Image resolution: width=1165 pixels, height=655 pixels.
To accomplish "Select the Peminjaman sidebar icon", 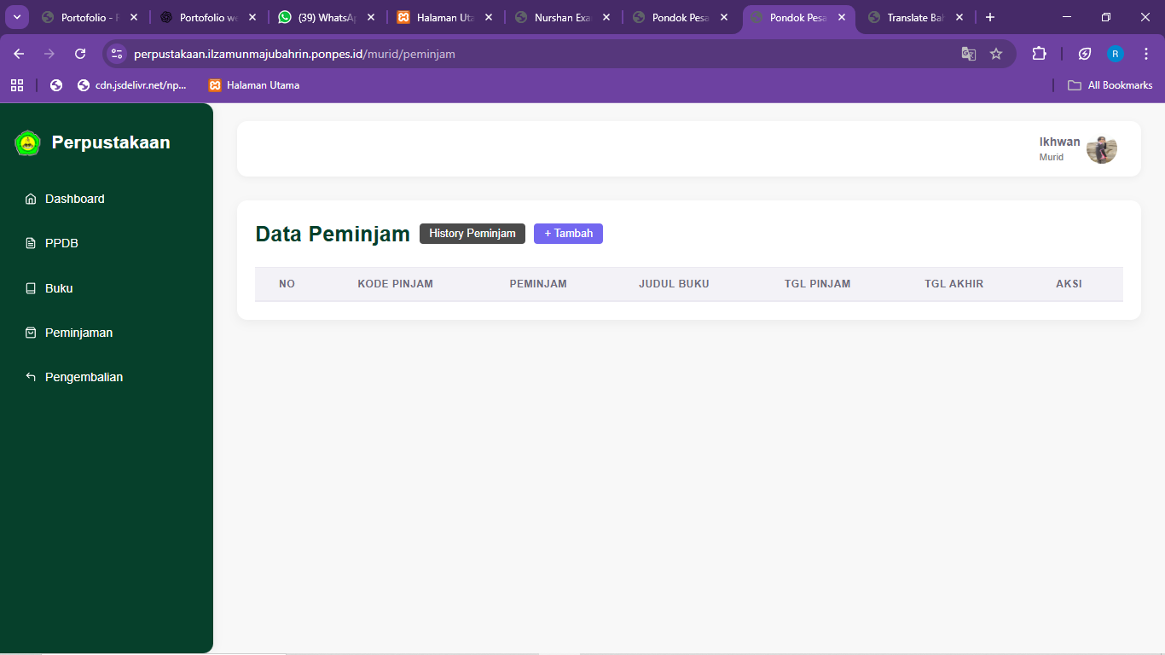I will [30, 333].
